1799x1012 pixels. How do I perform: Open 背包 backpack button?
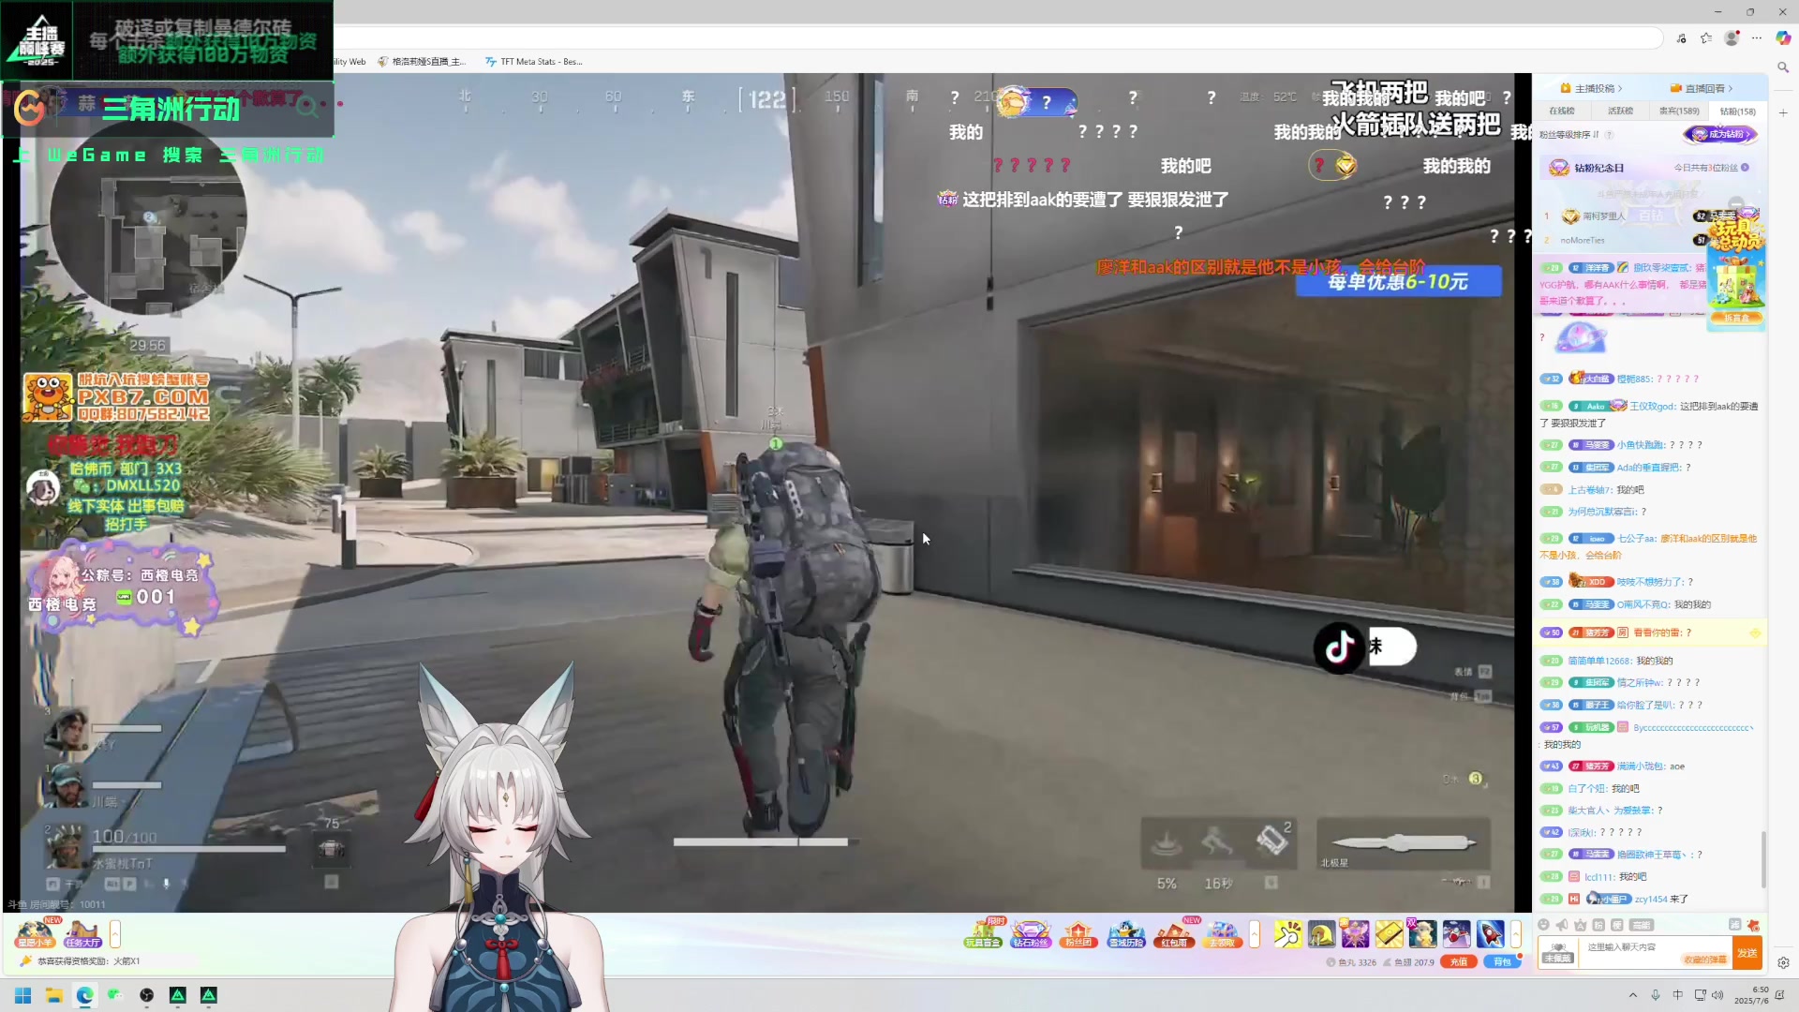click(1502, 961)
